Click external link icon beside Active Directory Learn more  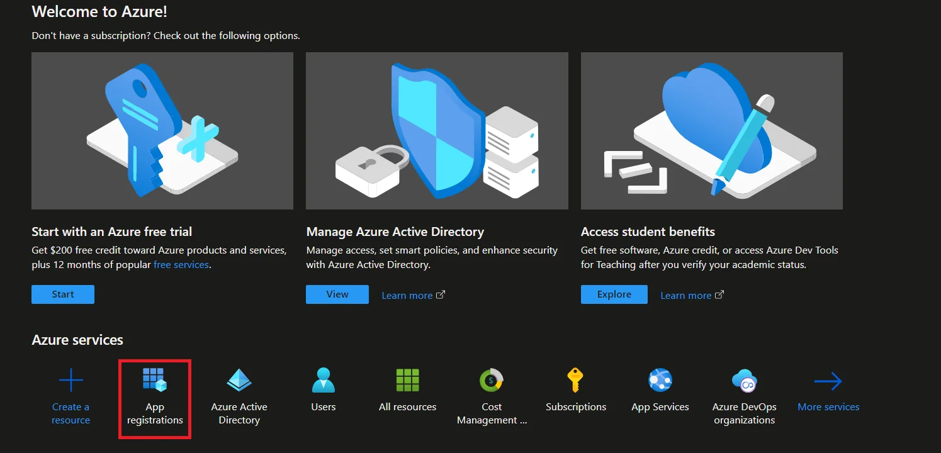coord(441,295)
